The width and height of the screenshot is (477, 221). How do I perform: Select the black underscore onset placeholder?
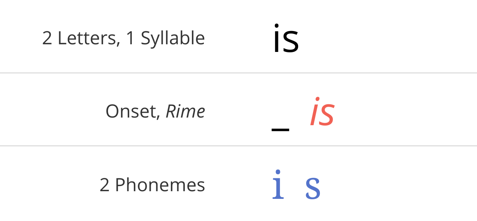click(280, 130)
